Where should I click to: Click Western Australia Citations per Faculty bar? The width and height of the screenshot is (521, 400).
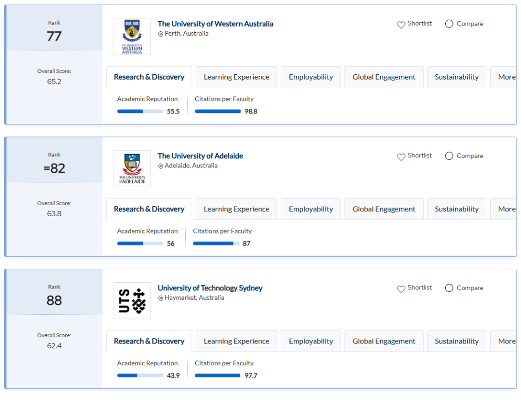(x=218, y=111)
